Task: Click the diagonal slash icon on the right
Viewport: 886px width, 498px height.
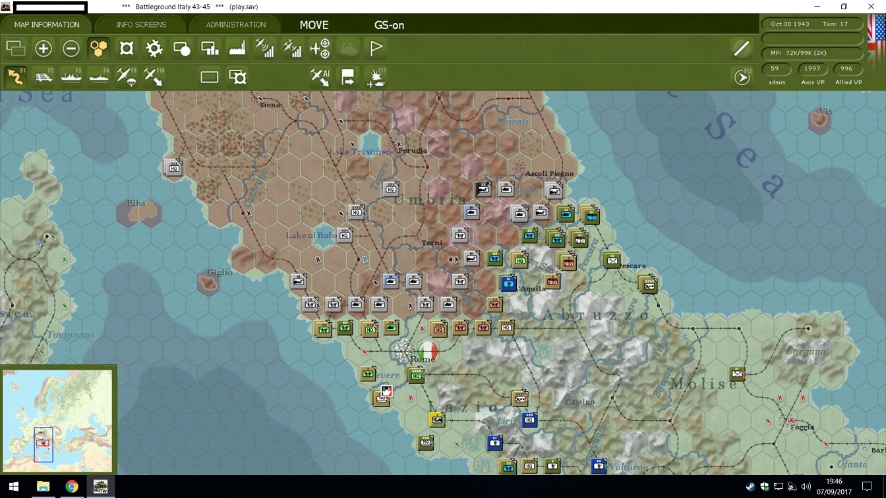Action: [x=742, y=48]
